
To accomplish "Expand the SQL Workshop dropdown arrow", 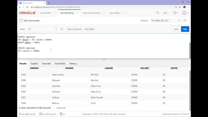I will point(77,13).
